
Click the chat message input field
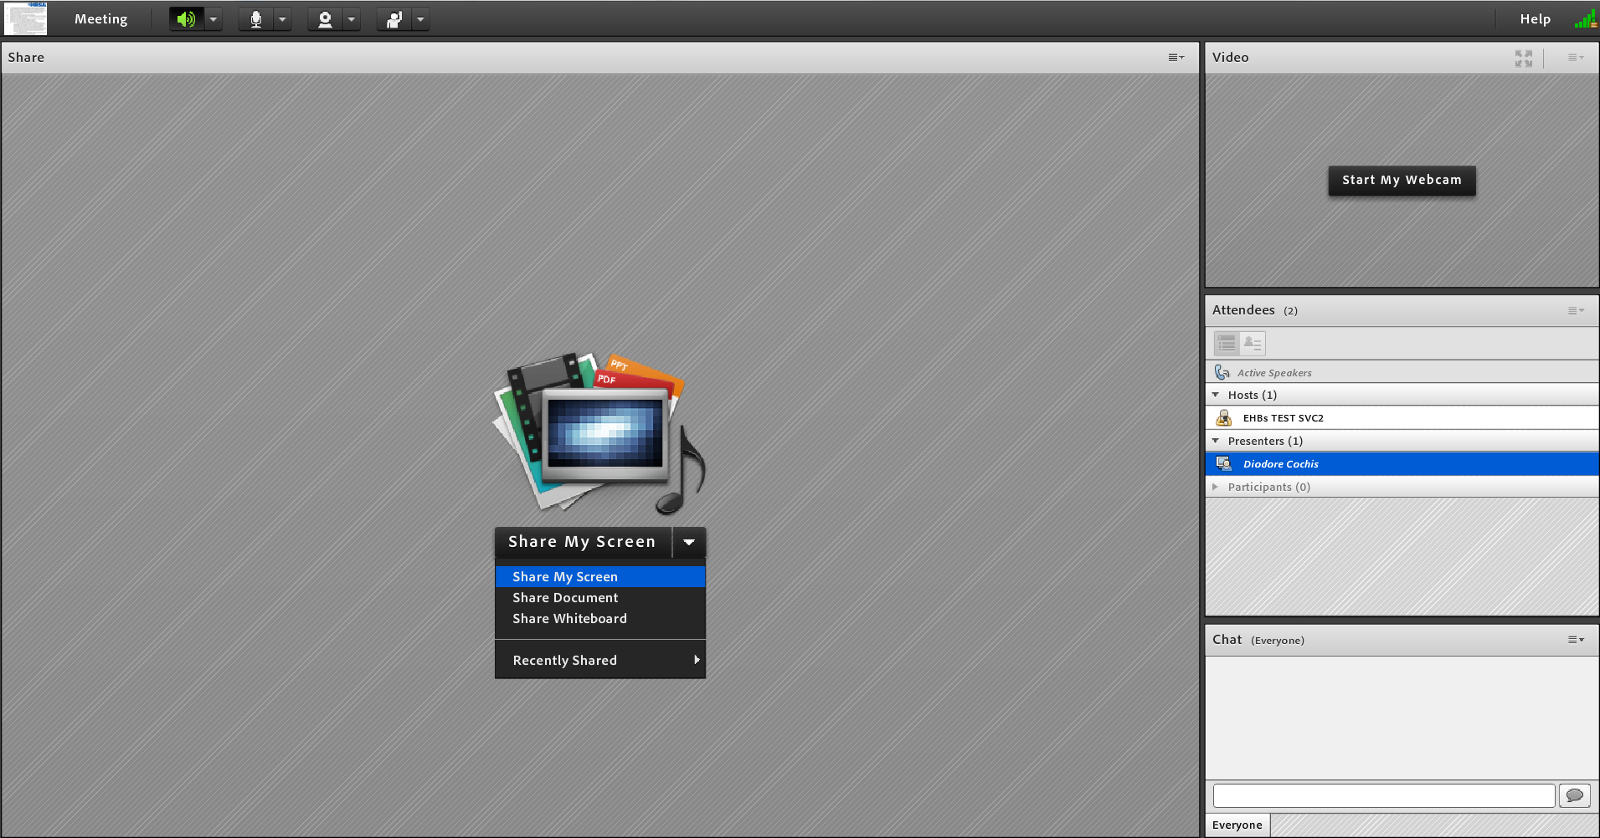pyautogui.click(x=1383, y=795)
